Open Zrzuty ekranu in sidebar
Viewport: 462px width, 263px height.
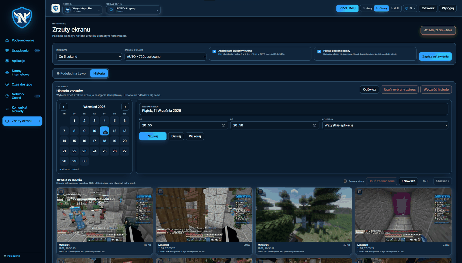(x=23, y=121)
